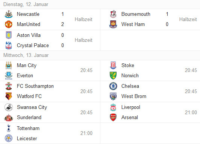Click the Tottenham cockerel logo

[x=9, y=128]
